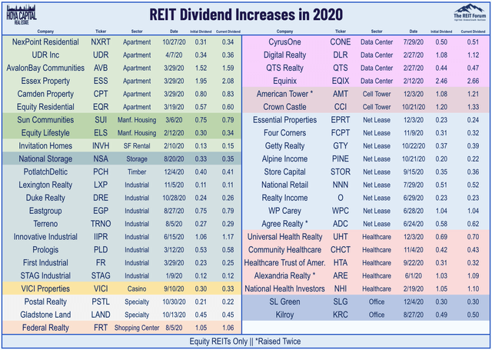Click the NNN ticker symbol
This screenshot has height=350, width=492.
pos(341,185)
